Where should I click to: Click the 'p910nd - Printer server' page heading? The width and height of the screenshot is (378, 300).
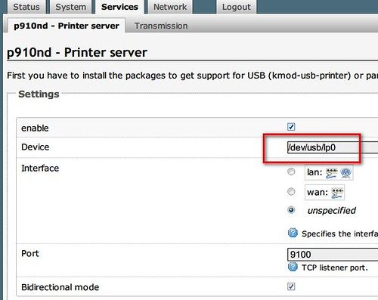[77, 53]
